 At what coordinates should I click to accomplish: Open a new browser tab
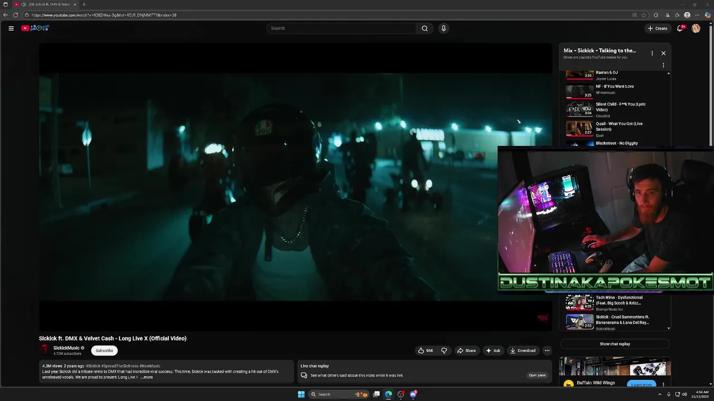click(x=84, y=4)
